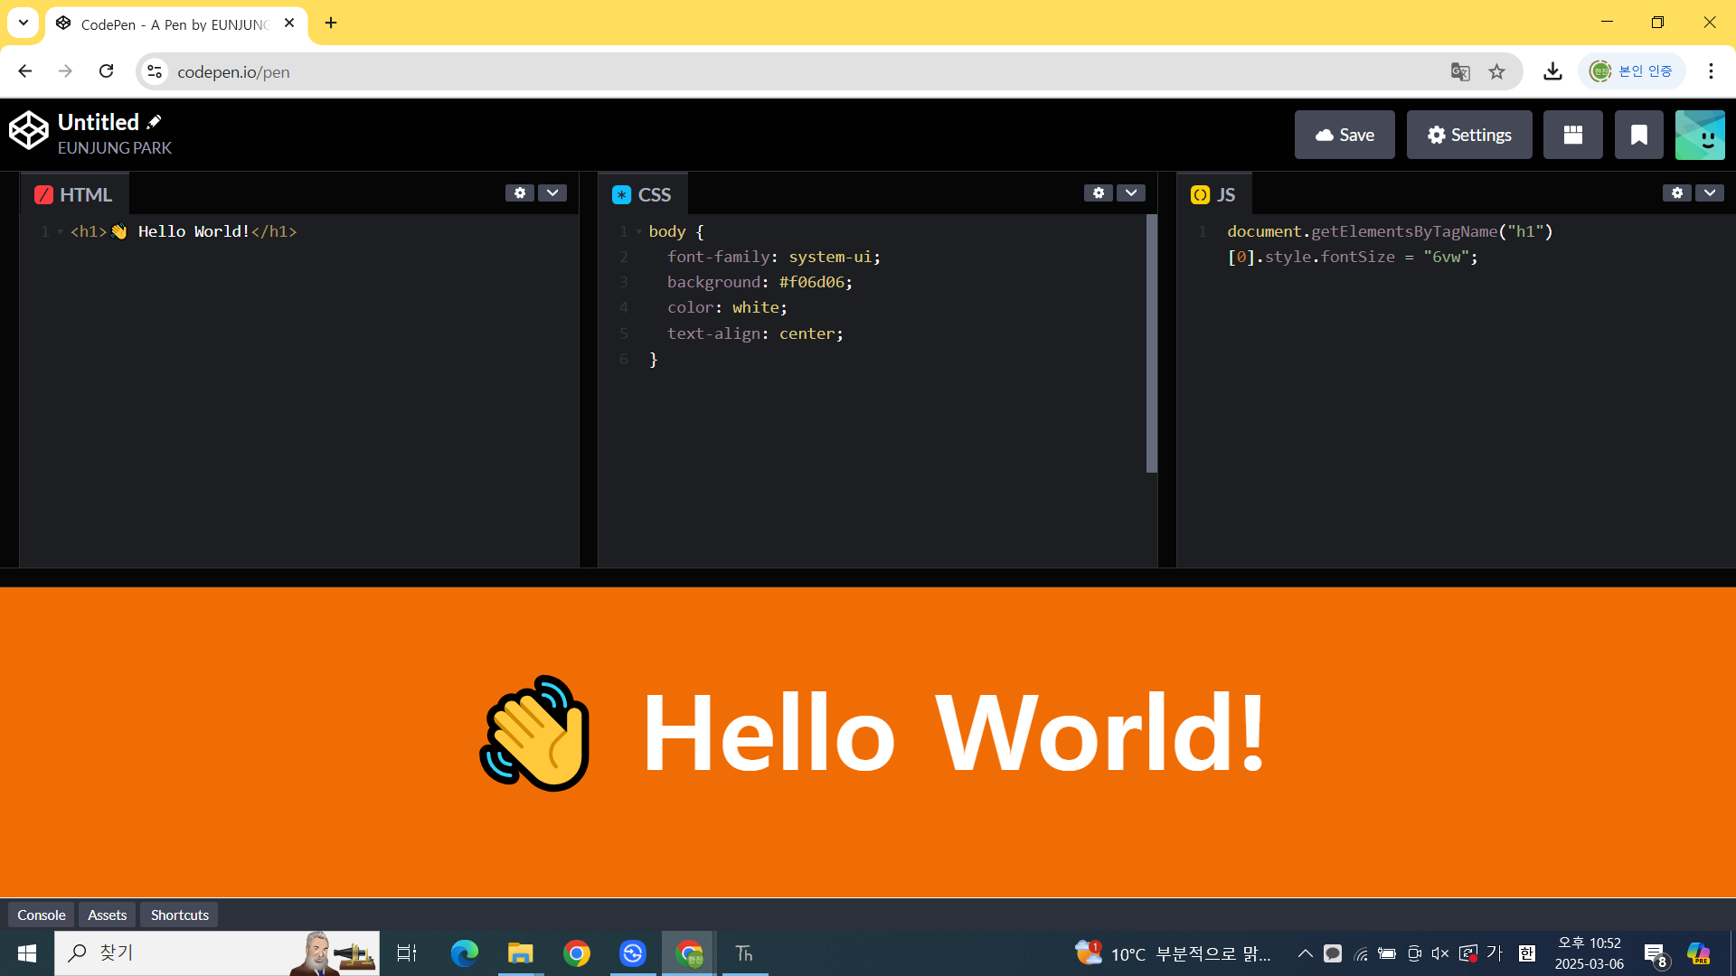Screen dimensions: 1736x976
Task: Open the notification center
Action: 1656,954
